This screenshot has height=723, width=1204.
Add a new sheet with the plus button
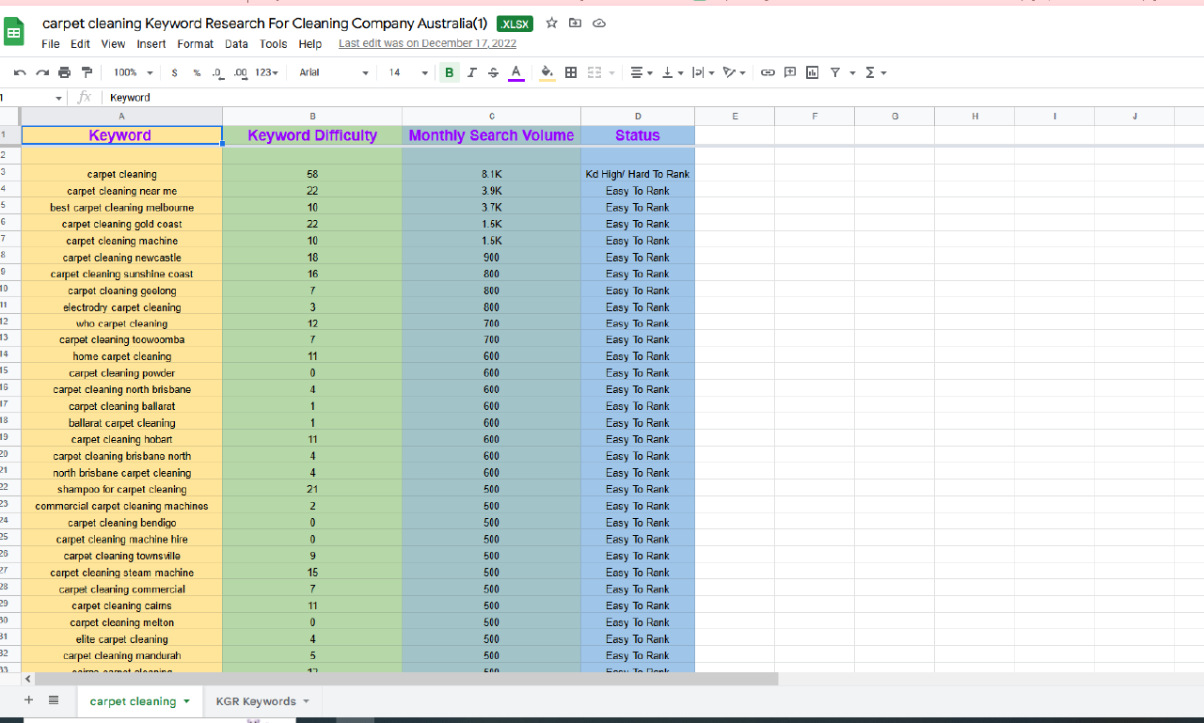pos(28,700)
